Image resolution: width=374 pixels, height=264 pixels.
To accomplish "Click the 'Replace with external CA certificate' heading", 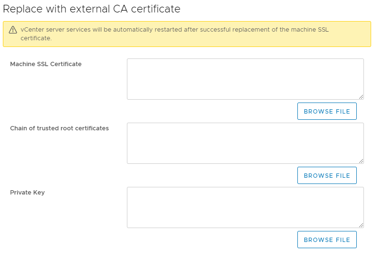I will pos(91,9).
